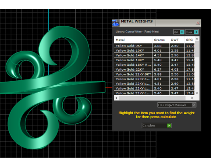This screenshot has height=158, width=211.
Task: Click the 2.90 DWT cell for 14KY
Action: pyautogui.click(x=177, y=55)
